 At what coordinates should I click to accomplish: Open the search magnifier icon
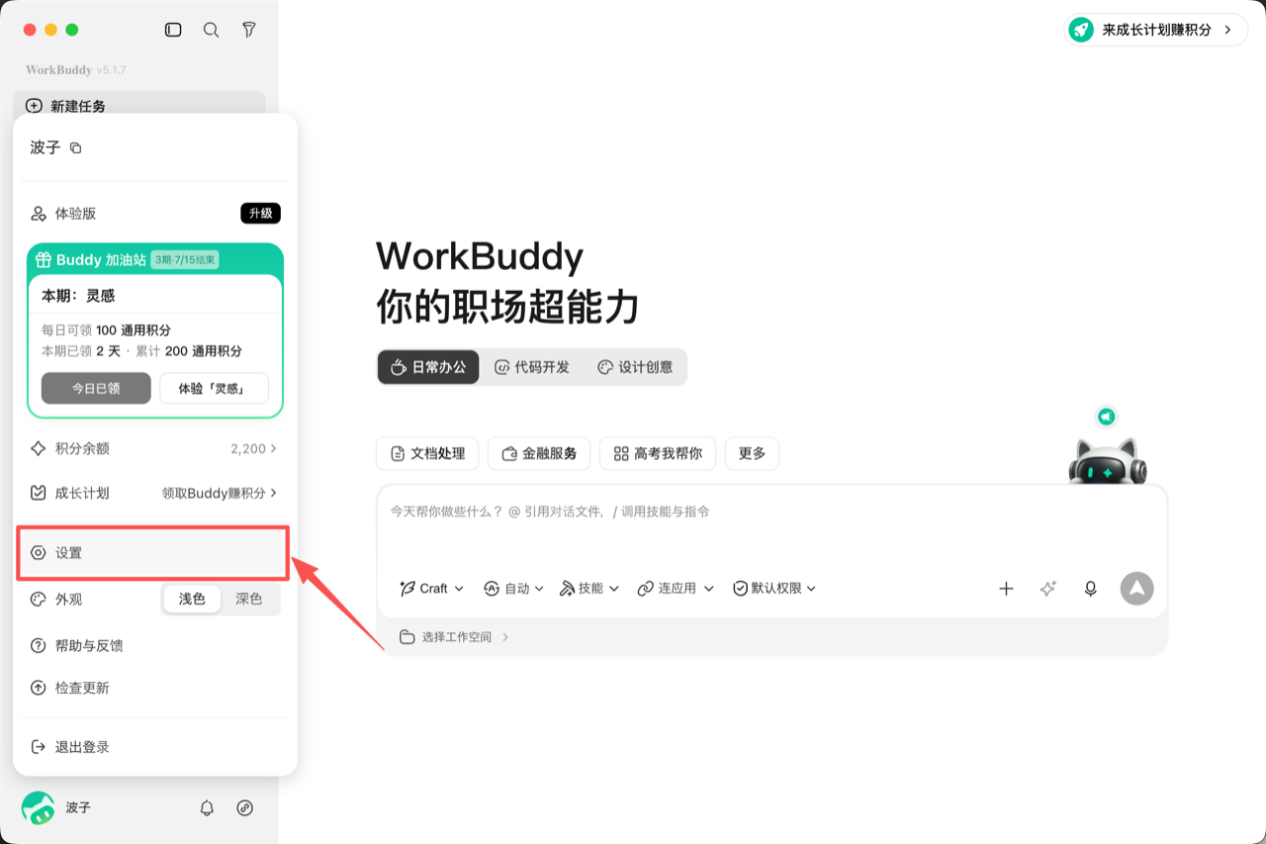point(212,30)
